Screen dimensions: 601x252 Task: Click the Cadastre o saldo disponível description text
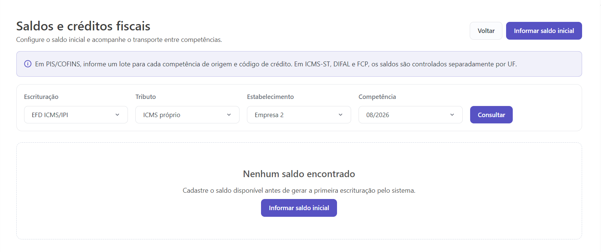pos(299,190)
